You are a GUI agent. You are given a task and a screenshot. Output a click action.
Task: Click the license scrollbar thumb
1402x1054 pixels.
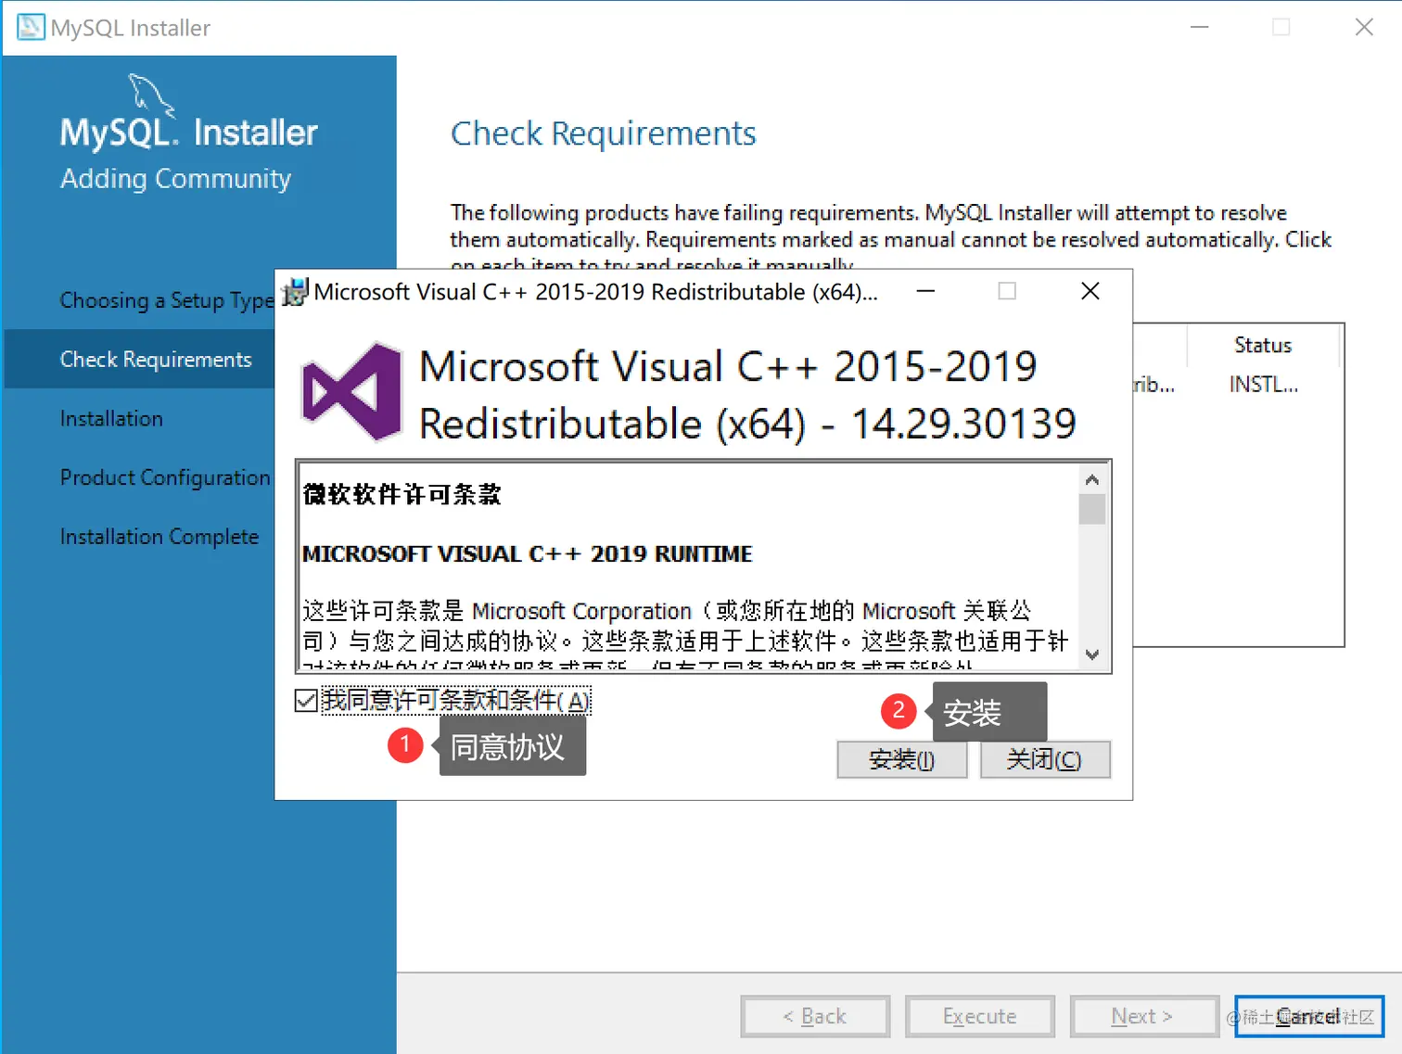click(x=1092, y=509)
